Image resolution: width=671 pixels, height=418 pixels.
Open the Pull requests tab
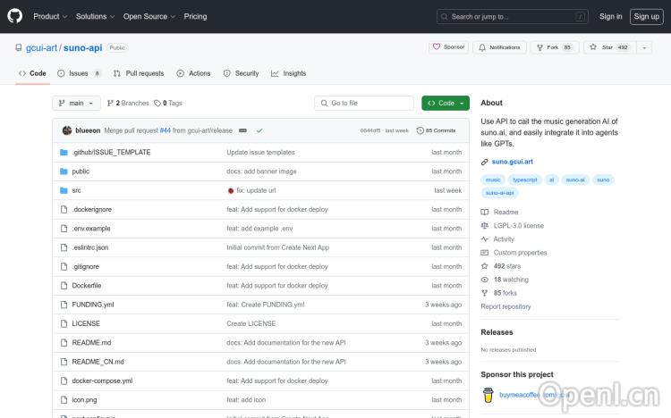[139, 73]
